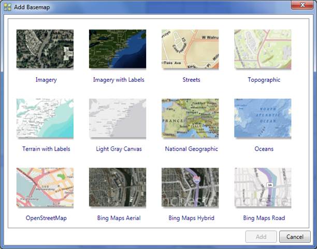
Task: Click the Streets text label
Action: tap(191, 80)
